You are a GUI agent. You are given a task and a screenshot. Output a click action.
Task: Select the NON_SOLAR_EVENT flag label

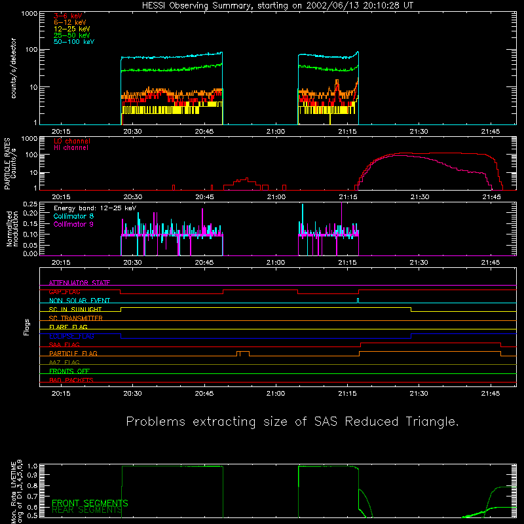79,301
